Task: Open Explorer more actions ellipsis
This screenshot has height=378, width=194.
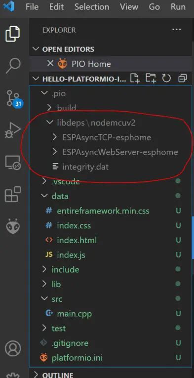Action: point(176,30)
